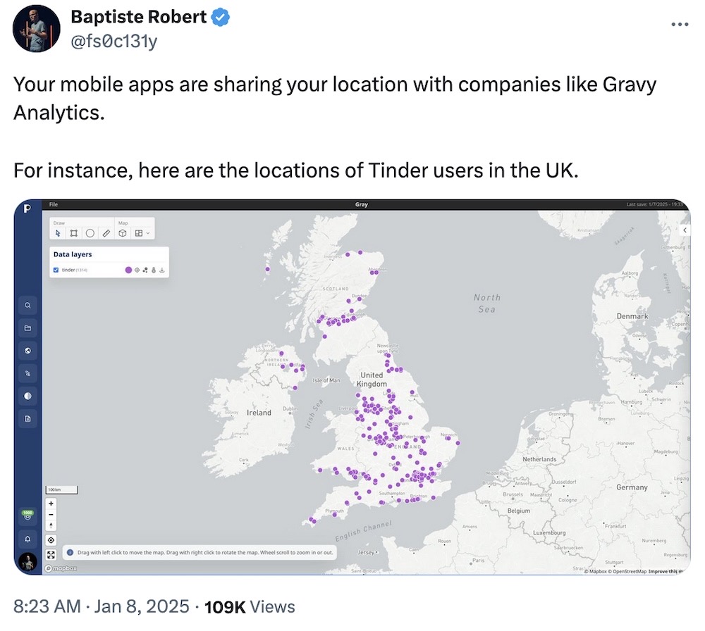Select the line measuring tool
The height and width of the screenshot is (631, 705).
click(x=106, y=232)
